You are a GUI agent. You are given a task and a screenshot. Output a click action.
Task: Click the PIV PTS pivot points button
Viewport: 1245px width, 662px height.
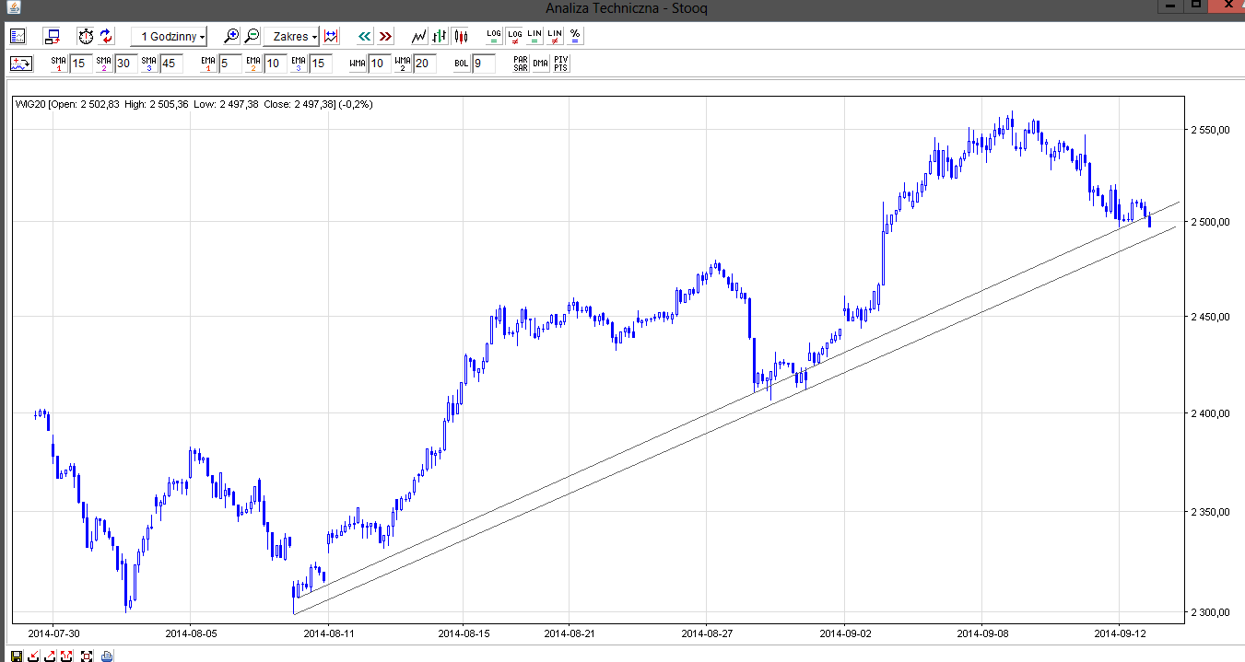[561, 64]
